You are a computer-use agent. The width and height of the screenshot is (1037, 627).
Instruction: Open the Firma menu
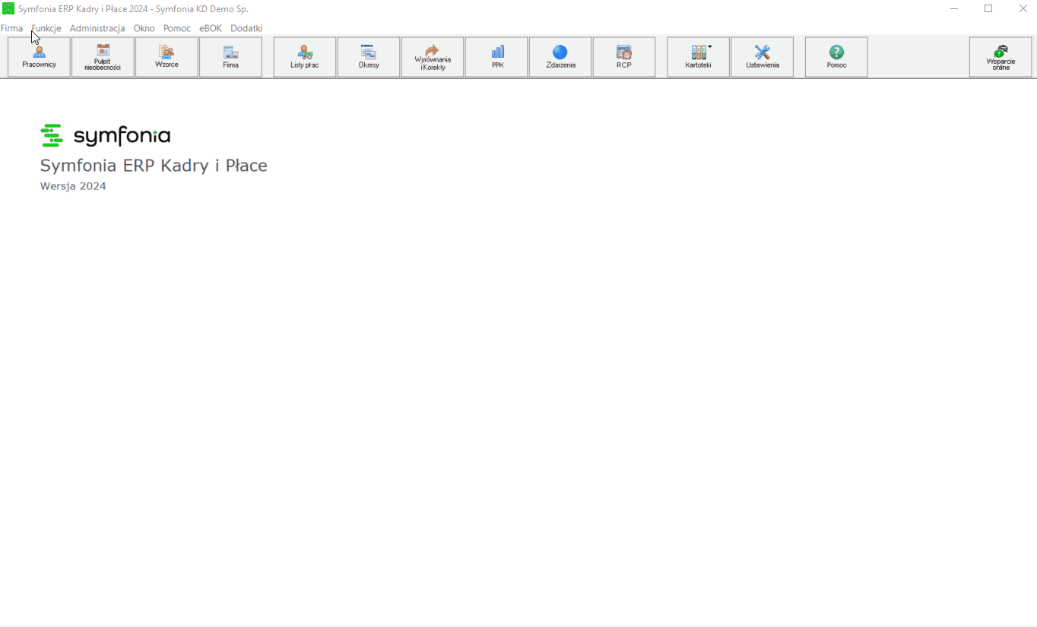point(11,28)
